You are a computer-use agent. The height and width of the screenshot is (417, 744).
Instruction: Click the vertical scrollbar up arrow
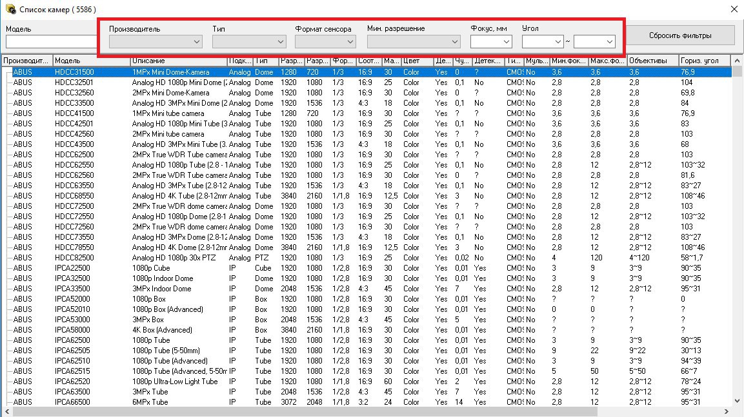tap(737, 61)
